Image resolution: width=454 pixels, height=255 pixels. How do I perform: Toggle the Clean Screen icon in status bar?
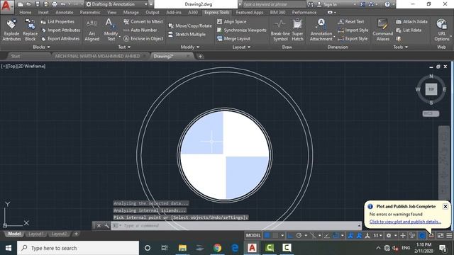click(x=441, y=235)
